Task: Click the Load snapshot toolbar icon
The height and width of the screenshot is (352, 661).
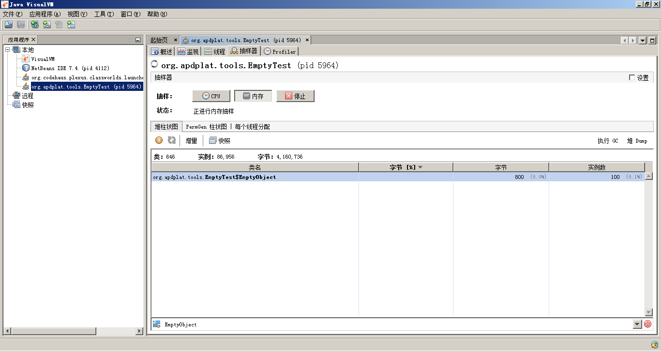Action: [x=9, y=25]
